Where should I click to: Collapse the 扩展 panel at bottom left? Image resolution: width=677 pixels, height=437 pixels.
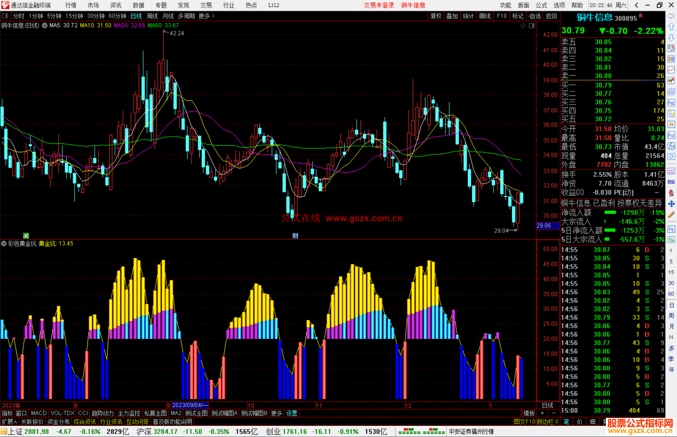point(9,422)
